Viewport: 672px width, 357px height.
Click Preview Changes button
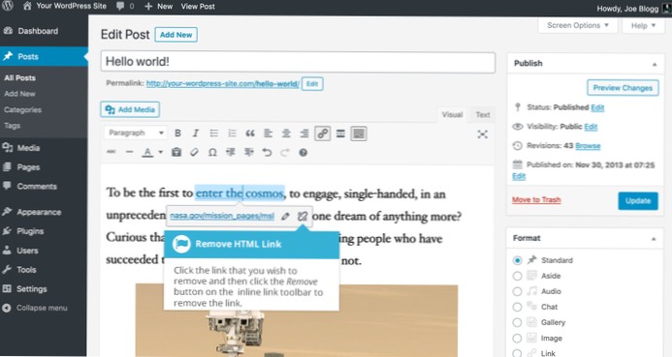623,88
